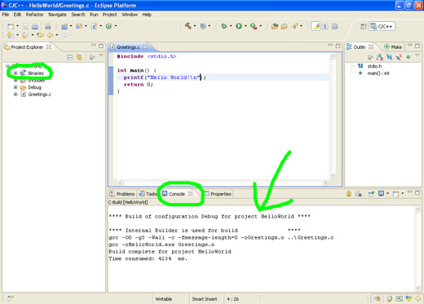Switch to the Make tab
Viewport: 424px width, 304px height.
click(393, 47)
